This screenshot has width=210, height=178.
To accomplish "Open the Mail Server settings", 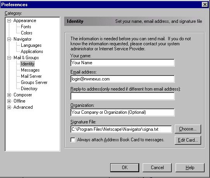I will (31, 76).
